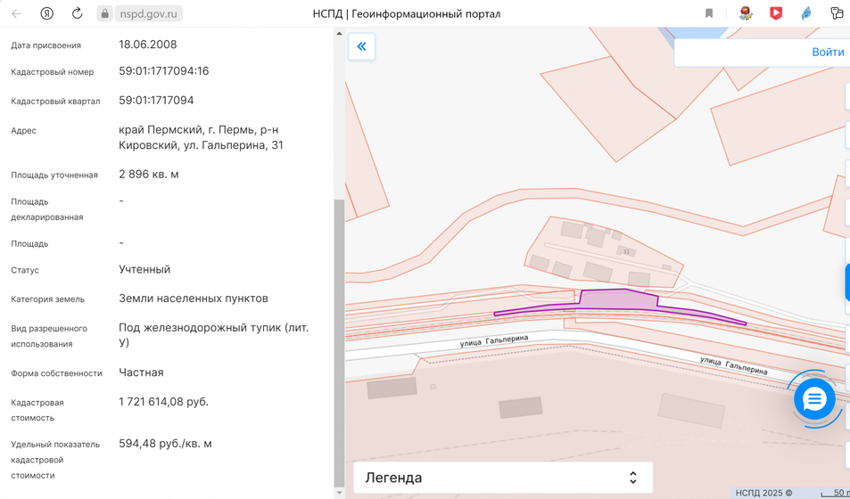Image resolution: width=850 pixels, height=499 pixels.
Task: Collapse the info panel with double chevron
Action: pos(361,46)
